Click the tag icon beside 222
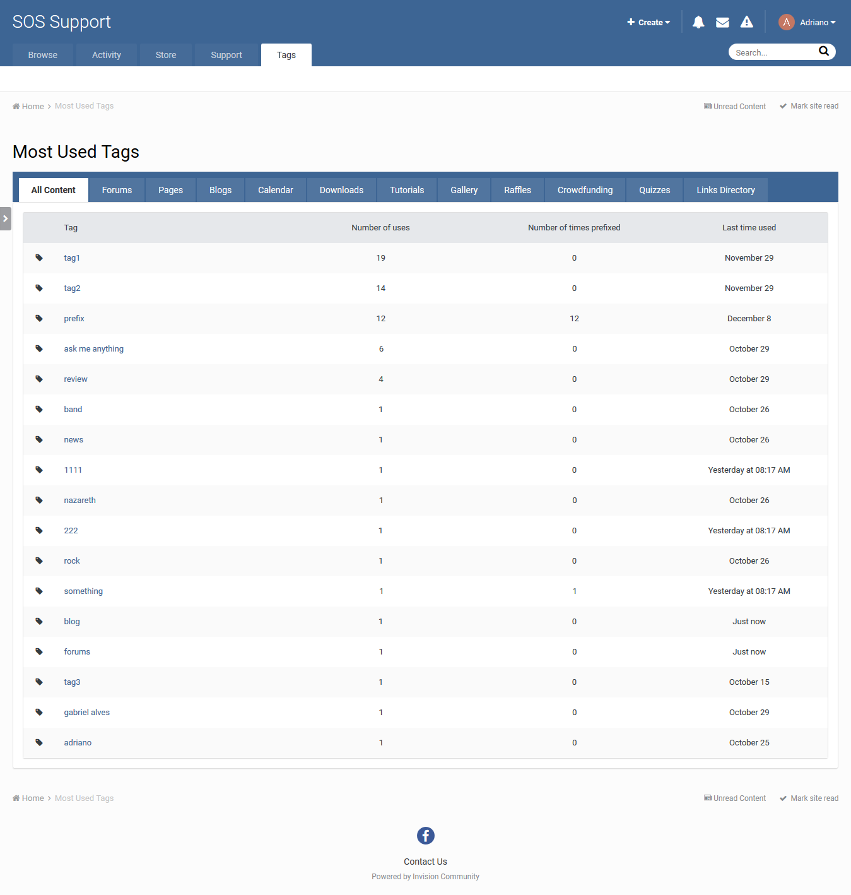Image resolution: width=851 pixels, height=895 pixels. 39,530
